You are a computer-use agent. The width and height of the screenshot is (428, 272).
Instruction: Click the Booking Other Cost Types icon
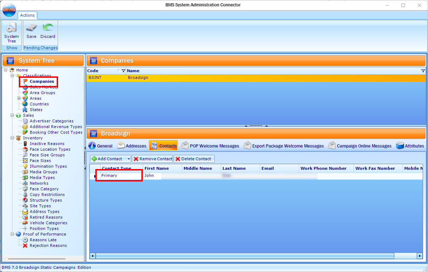pyautogui.click(x=25, y=132)
